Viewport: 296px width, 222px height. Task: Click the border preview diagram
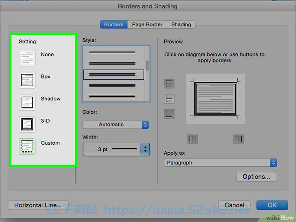click(x=215, y=99)
